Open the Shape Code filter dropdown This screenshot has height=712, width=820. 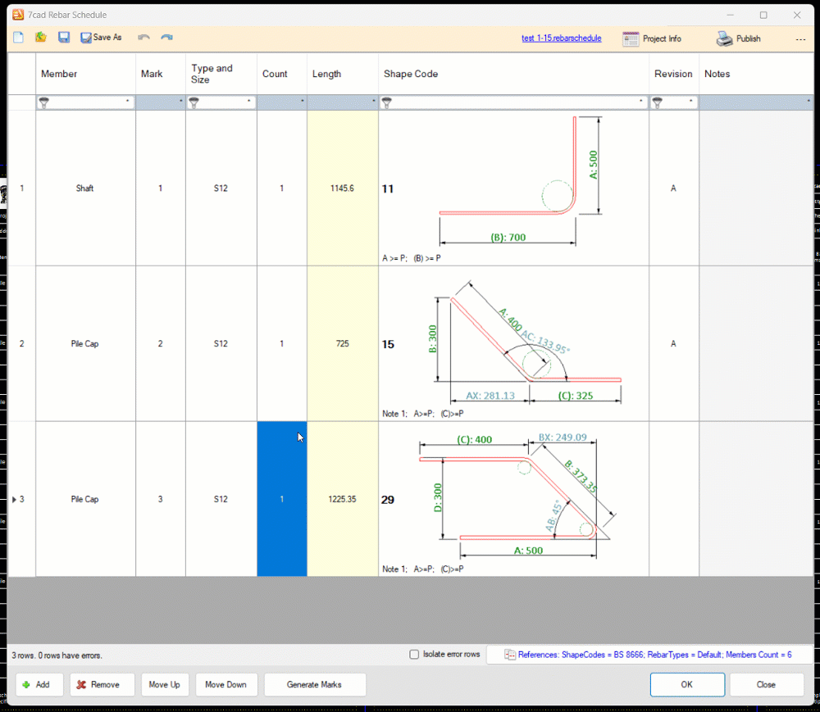click(641, 102)
